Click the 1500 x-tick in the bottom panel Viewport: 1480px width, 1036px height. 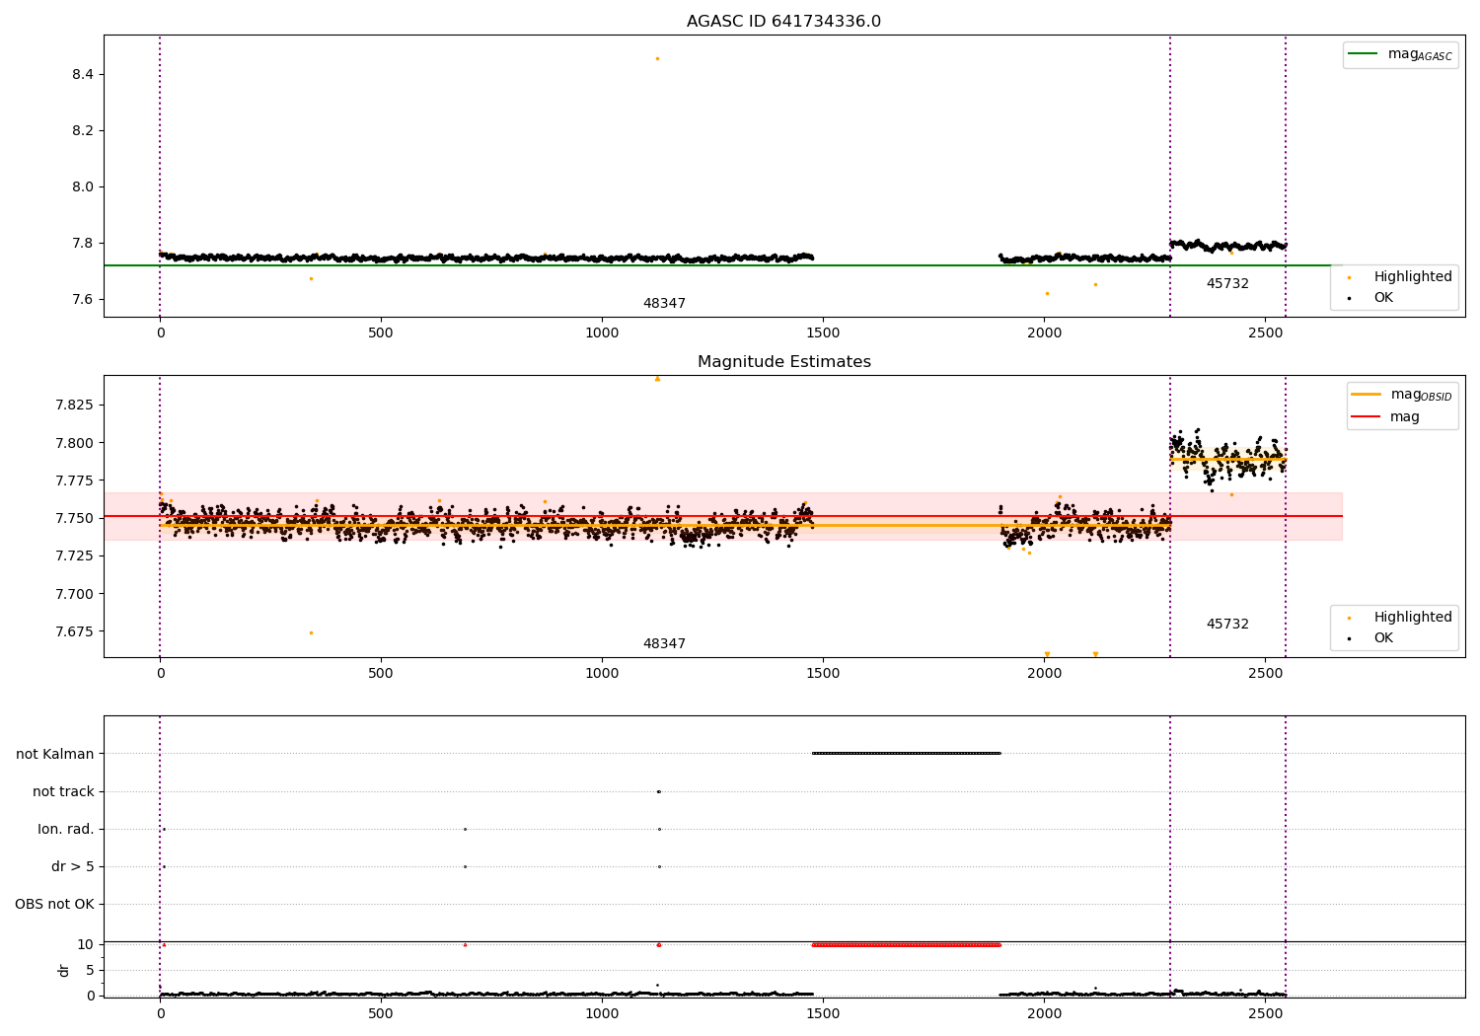click(823, 1013)
